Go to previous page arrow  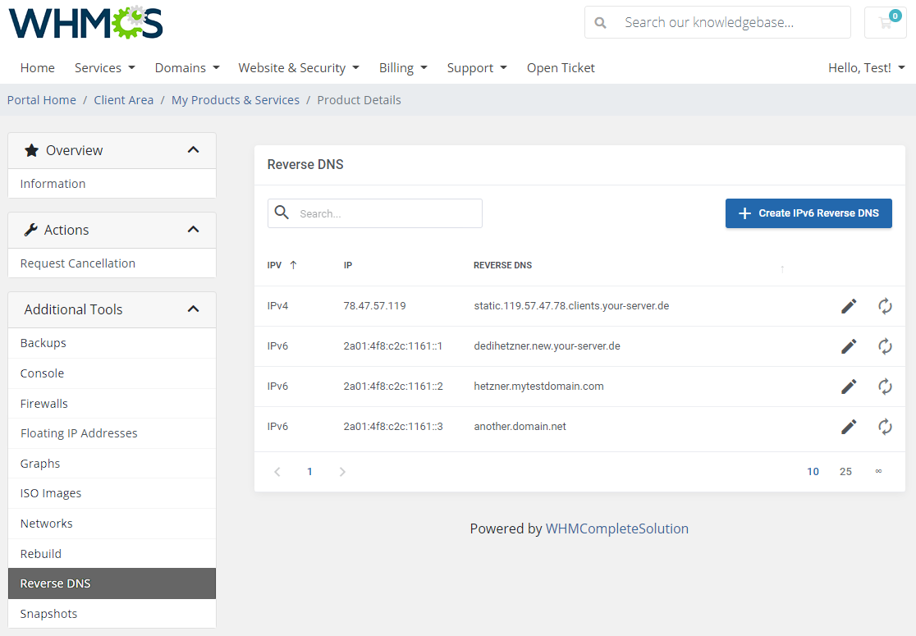[x=277, y=472]
